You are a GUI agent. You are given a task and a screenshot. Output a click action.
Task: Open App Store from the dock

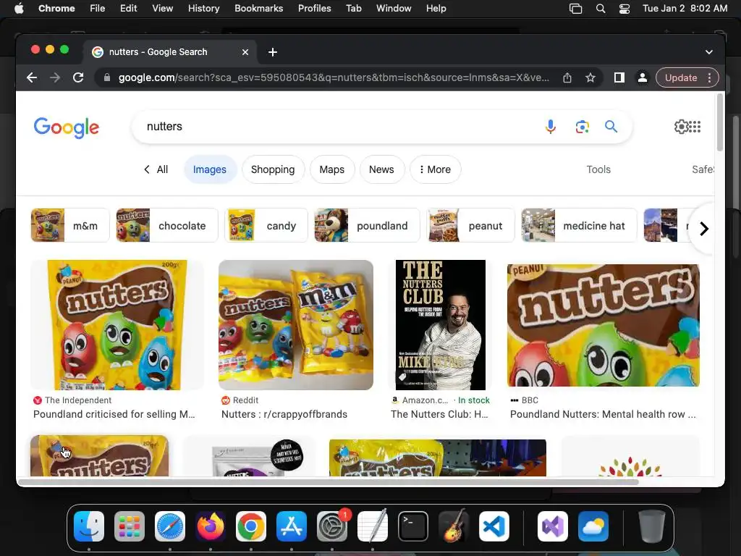(292, 526)
